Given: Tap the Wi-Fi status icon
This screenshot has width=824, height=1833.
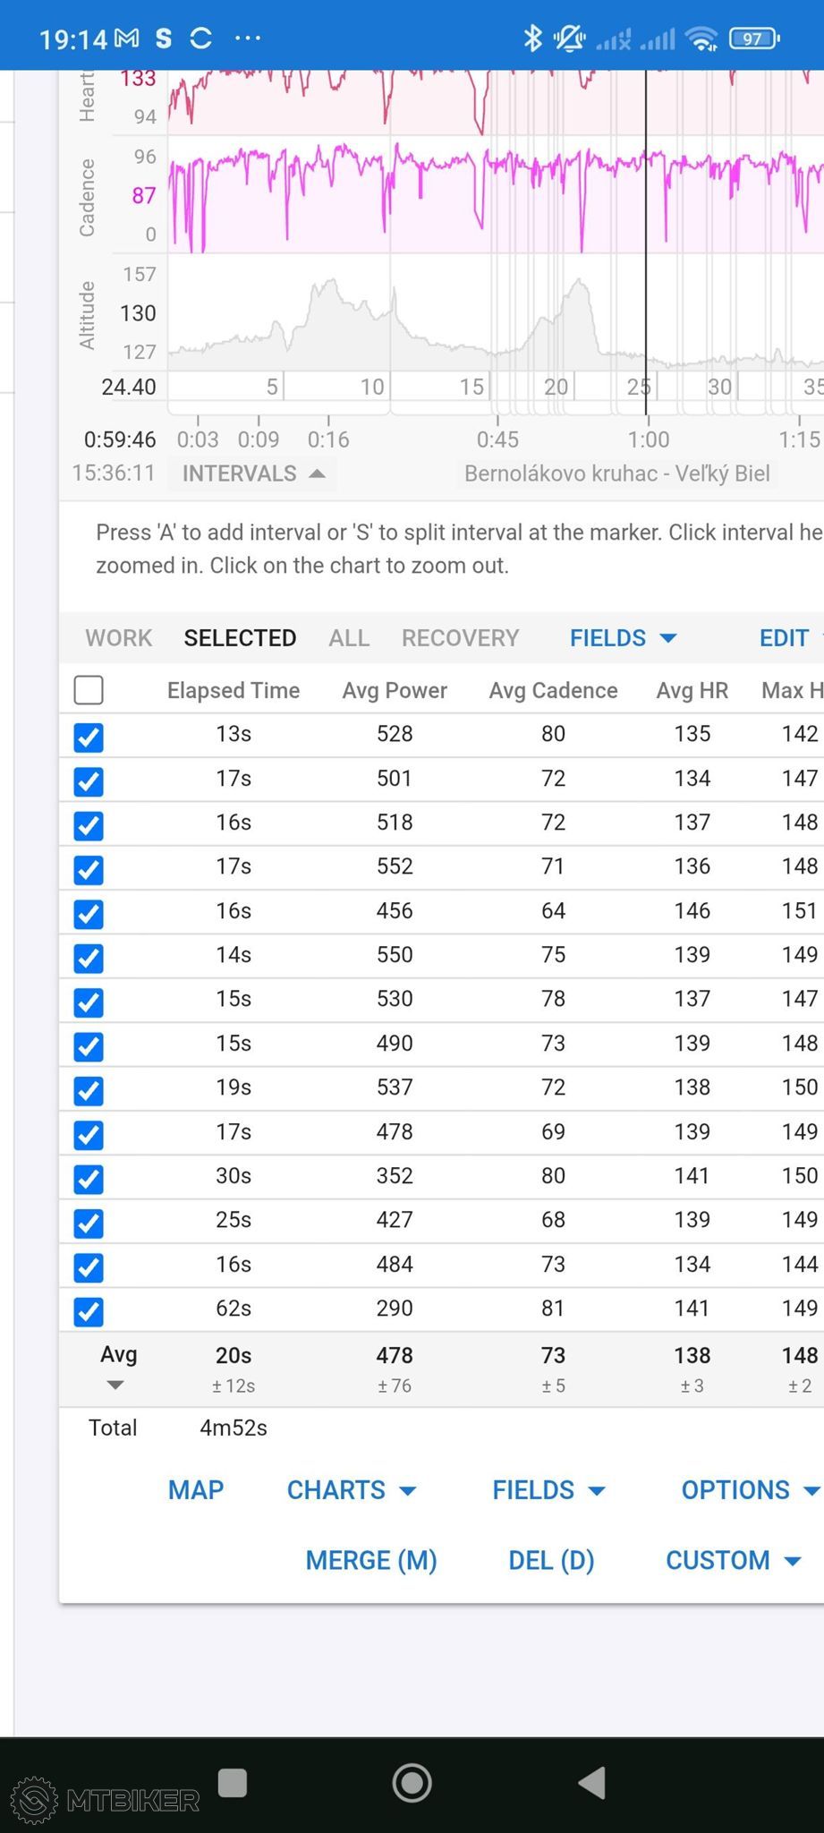Looking at the screenshot, I should point(701,38).
